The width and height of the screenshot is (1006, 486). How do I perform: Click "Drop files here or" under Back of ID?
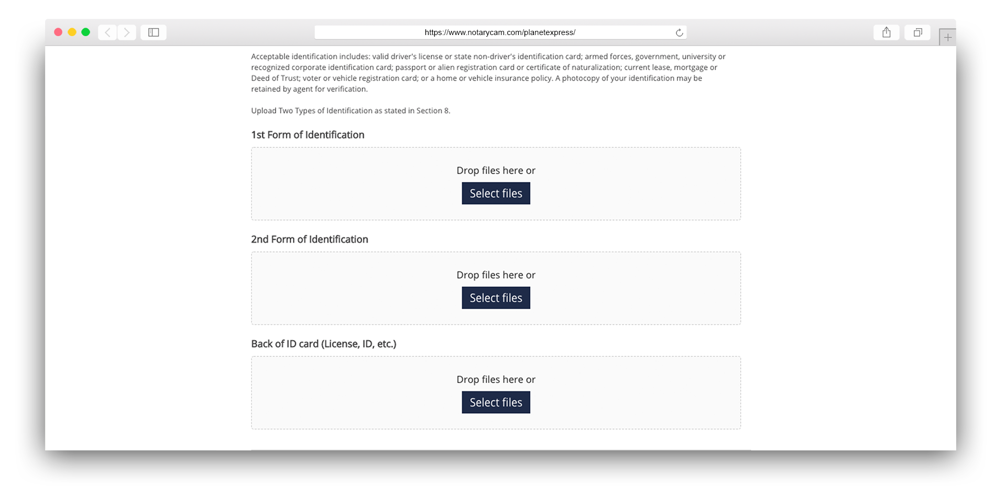(496, 380)
